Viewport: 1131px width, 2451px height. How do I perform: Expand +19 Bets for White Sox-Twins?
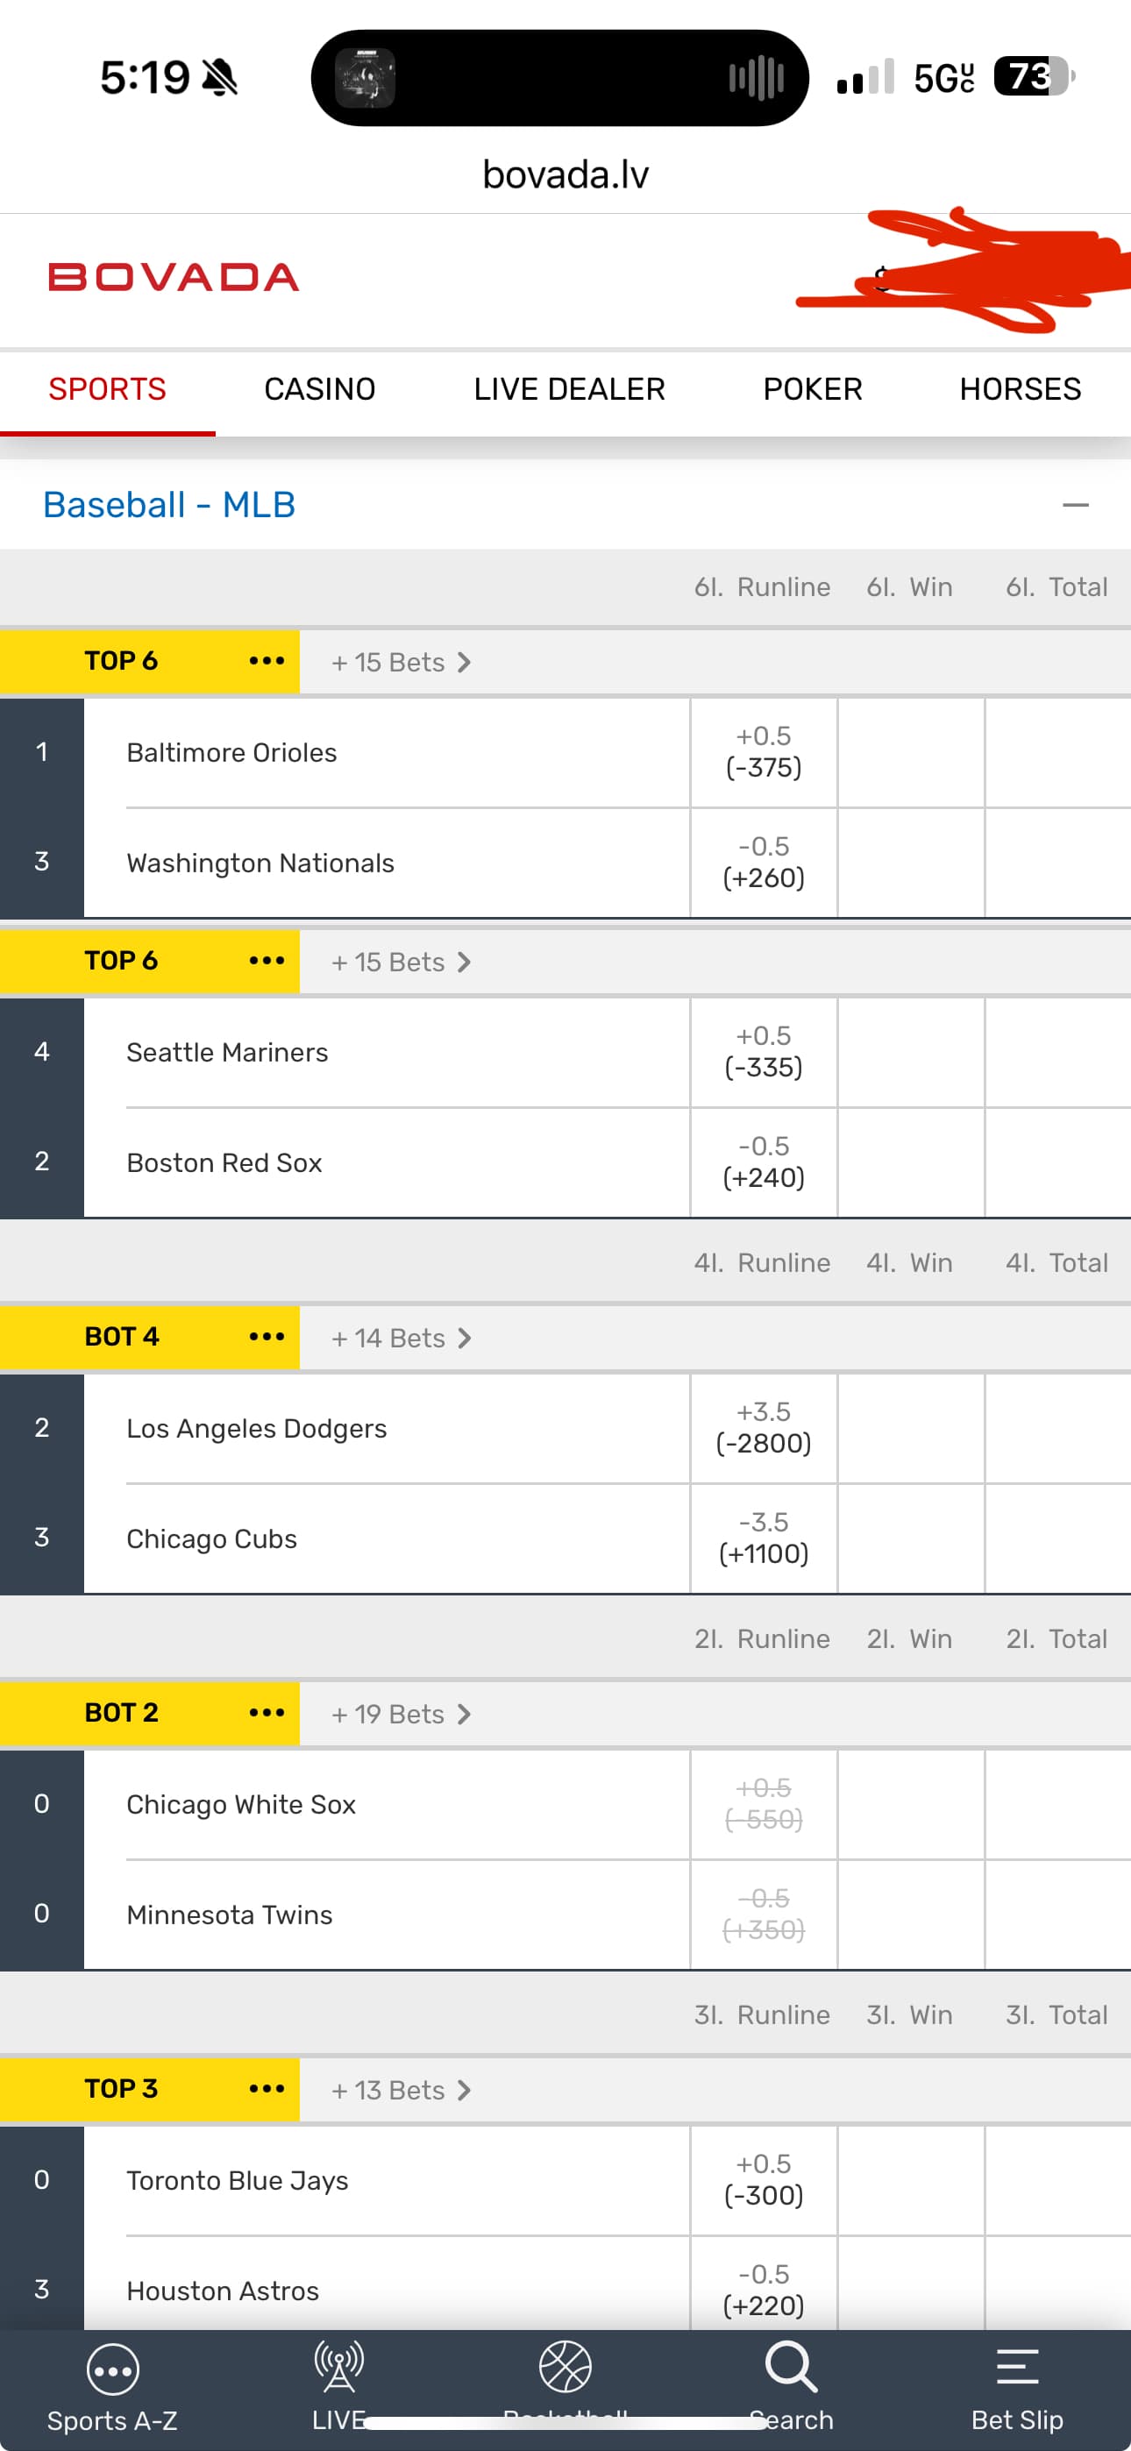click(x=401, y=1714)
